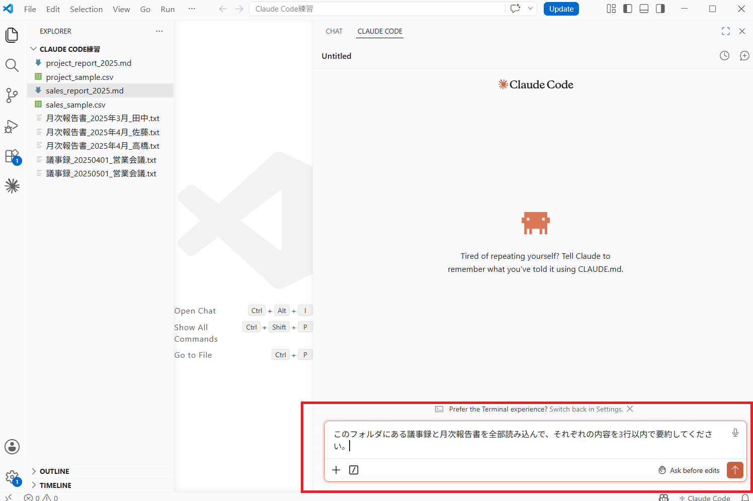Open 月次報告書_2025年3月_田中.txt

[101, 118]
